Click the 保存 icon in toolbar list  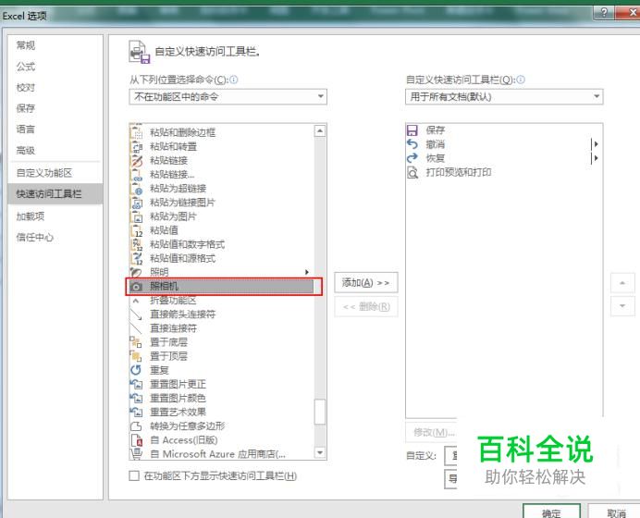pos(412,130)
